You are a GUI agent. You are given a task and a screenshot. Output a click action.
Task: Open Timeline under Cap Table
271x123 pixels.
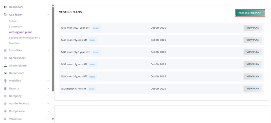(x=14, y=43)
